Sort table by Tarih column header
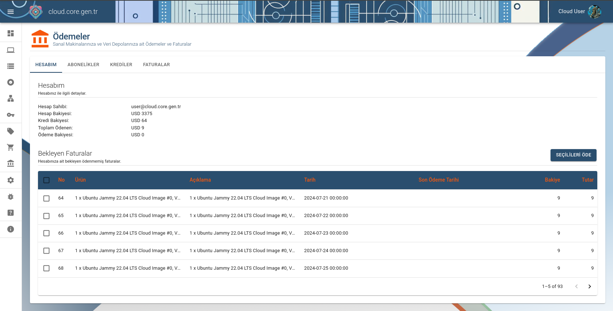This screenshot has height=311, width=613. pyautogui.click(x=310, y=180)
